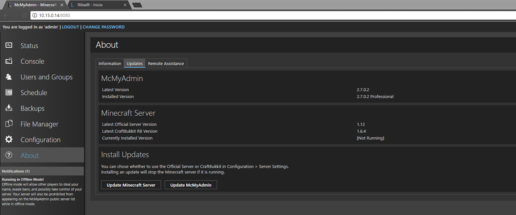This screenshot has height=215, width=516.
Task: Click the Minecraft Server heading
Action: click(x=128, y=113)
